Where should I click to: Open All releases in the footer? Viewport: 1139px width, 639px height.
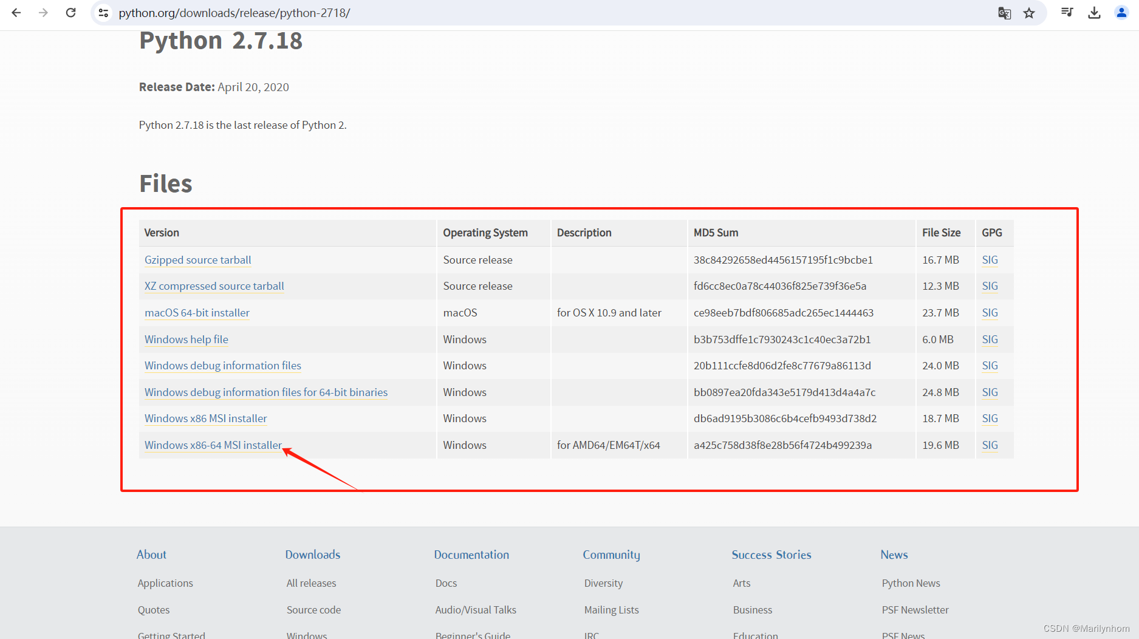pyautogui.click(x=311, y=583)
